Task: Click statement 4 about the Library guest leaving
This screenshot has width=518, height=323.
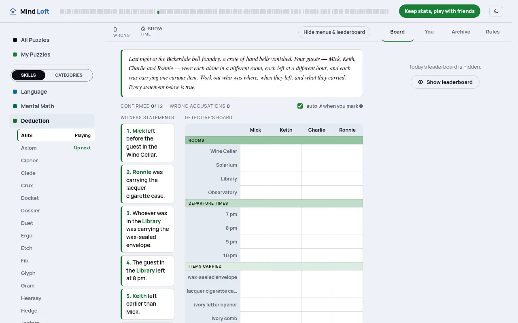Action: tap(147, 271)
